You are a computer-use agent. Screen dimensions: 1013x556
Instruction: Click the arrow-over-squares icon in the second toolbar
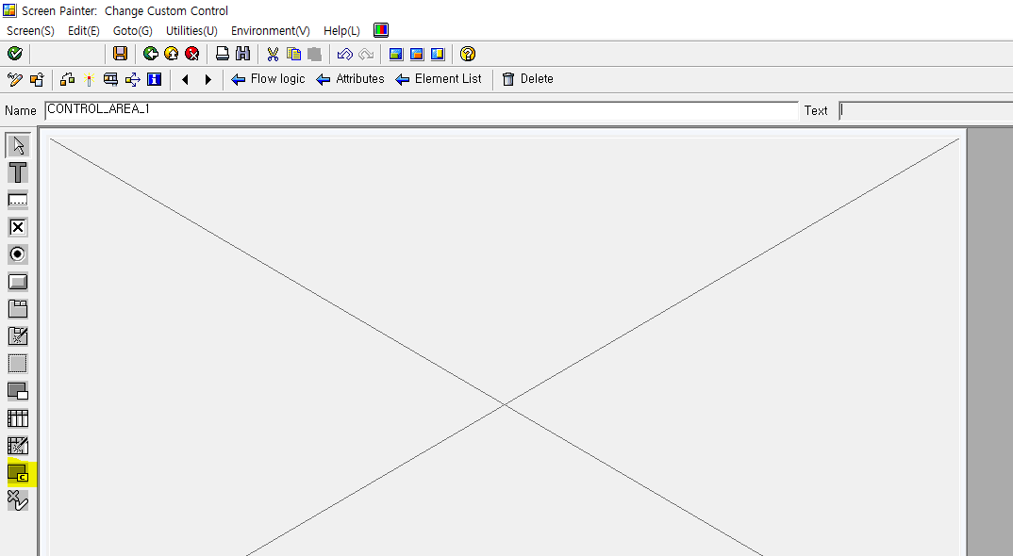(67, 79)
